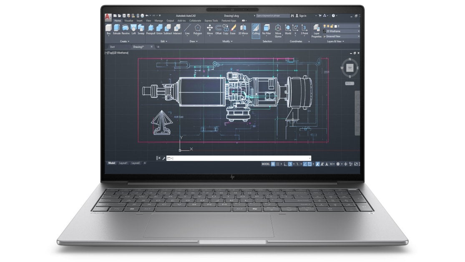The height and width of the screenshot is (262, 465).
Task: Open the Layout1 tab
Action: coord(123,163)
